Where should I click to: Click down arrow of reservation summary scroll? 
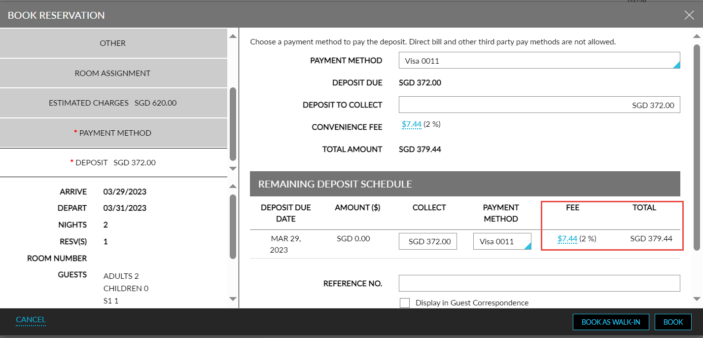pos(233,299)
